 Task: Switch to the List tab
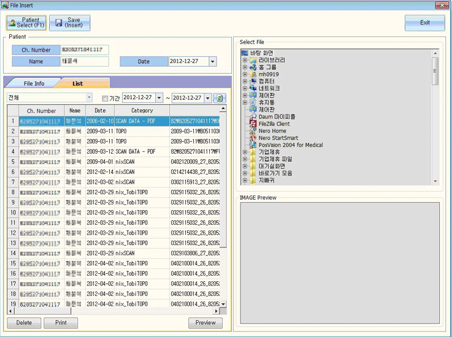click(x=77, y=83)
